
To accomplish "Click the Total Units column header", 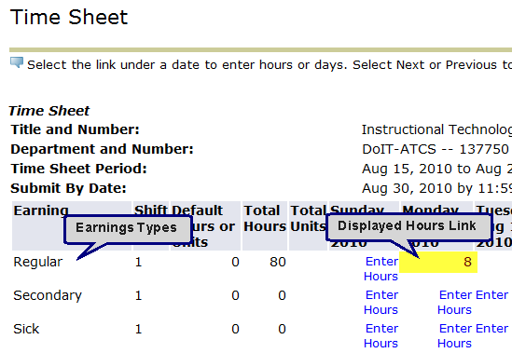I will click(308, 219).
